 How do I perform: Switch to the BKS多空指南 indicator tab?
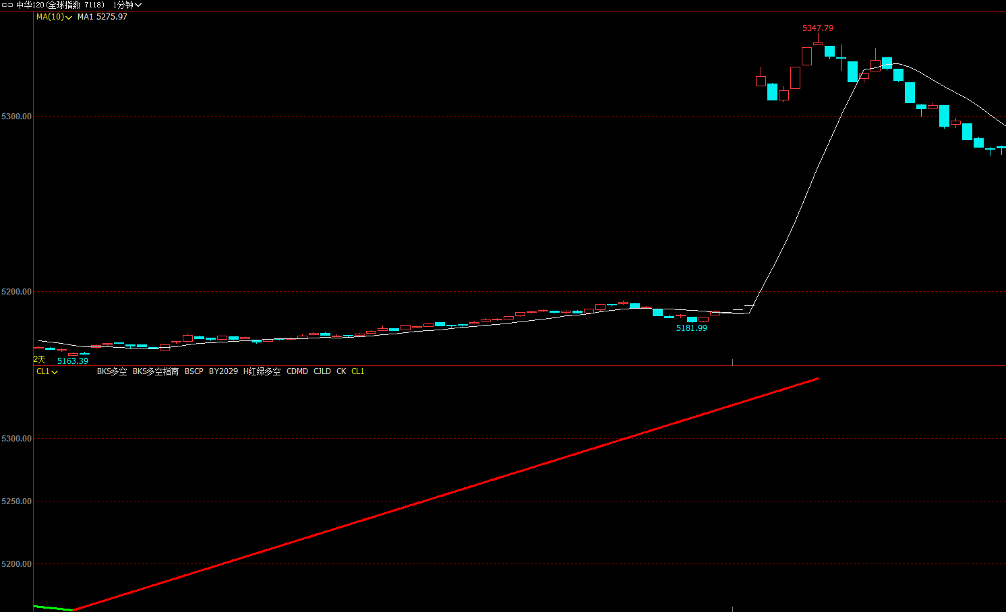tap(156, 371)
